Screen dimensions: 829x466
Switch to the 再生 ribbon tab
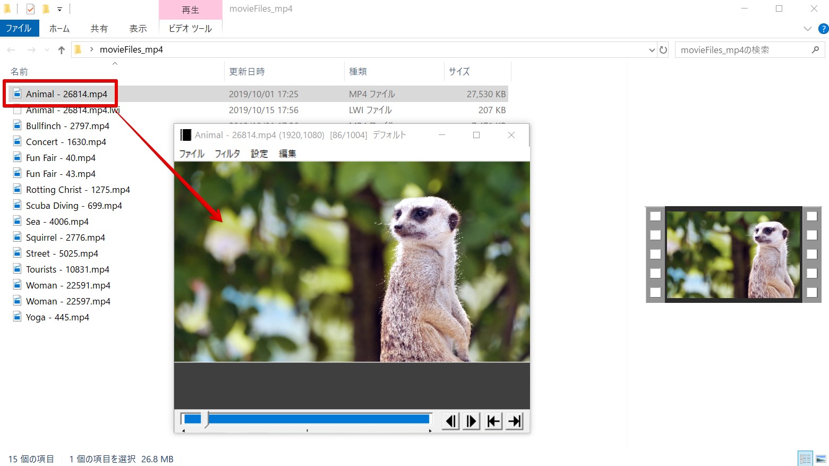coord(190,10)
